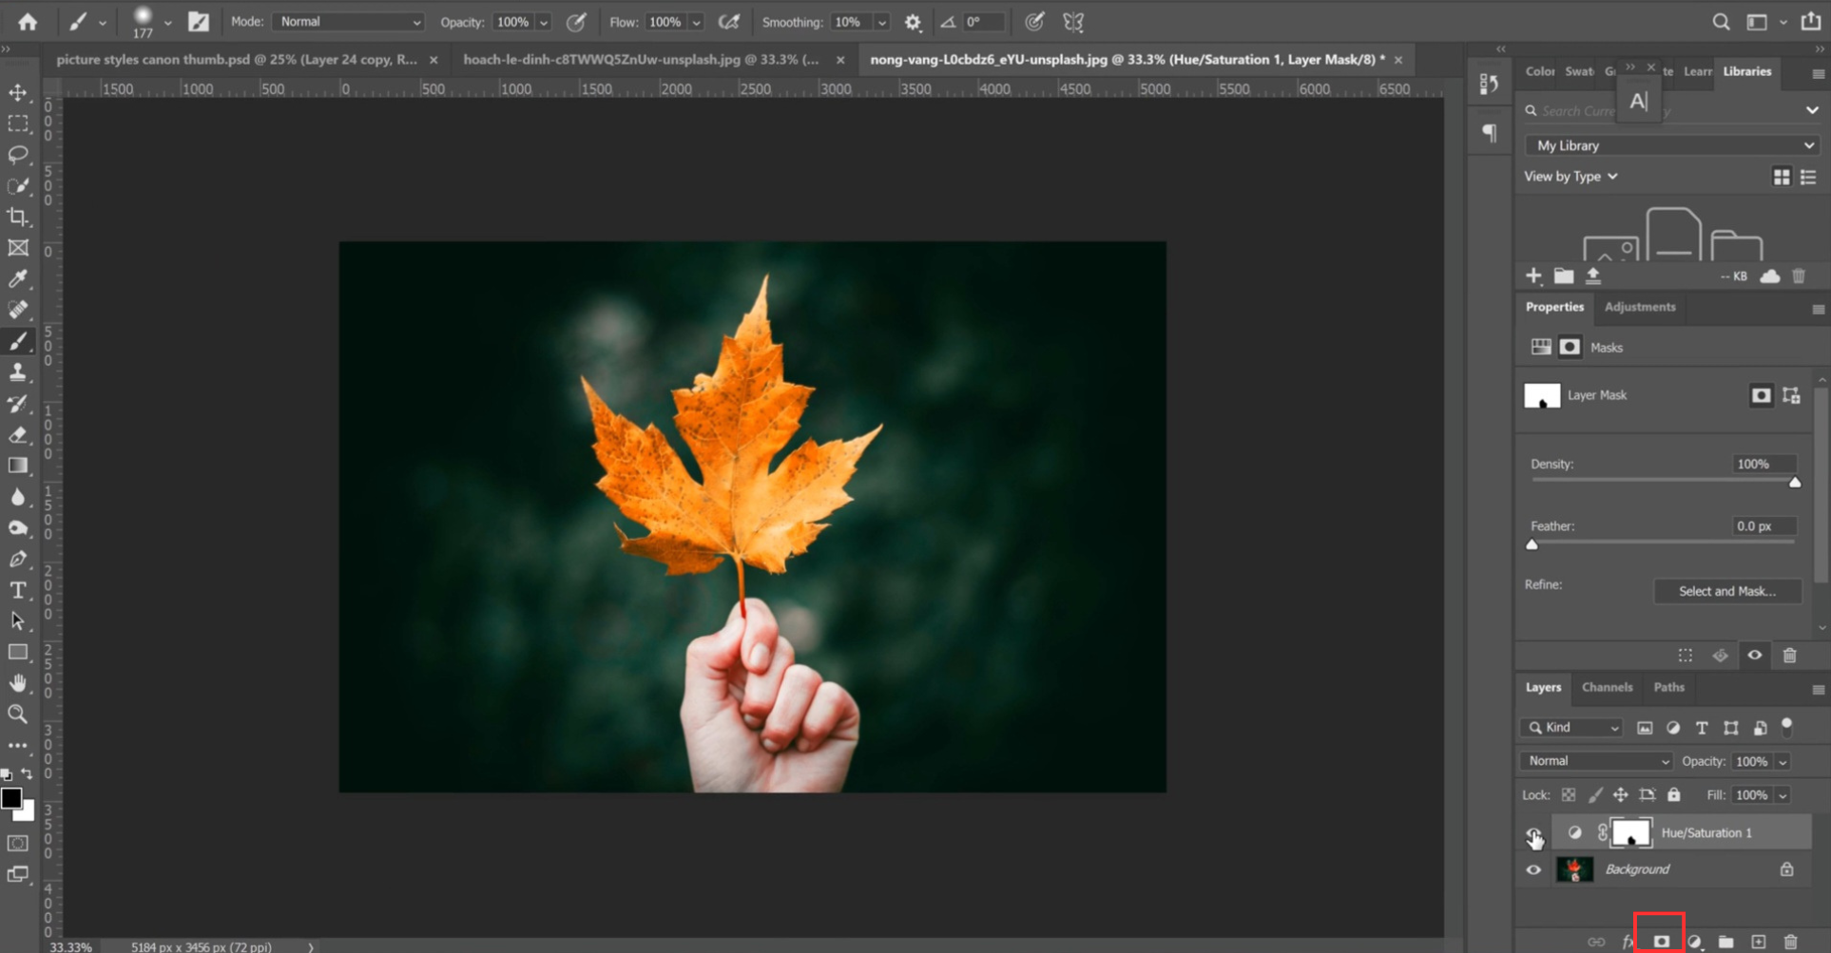Select the Eraser tool
Screen dimensions: 1831x953
(18, 435)
